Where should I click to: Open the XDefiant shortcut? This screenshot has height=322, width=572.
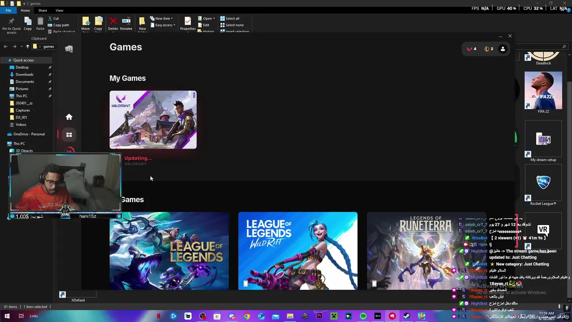coord(78,297)
